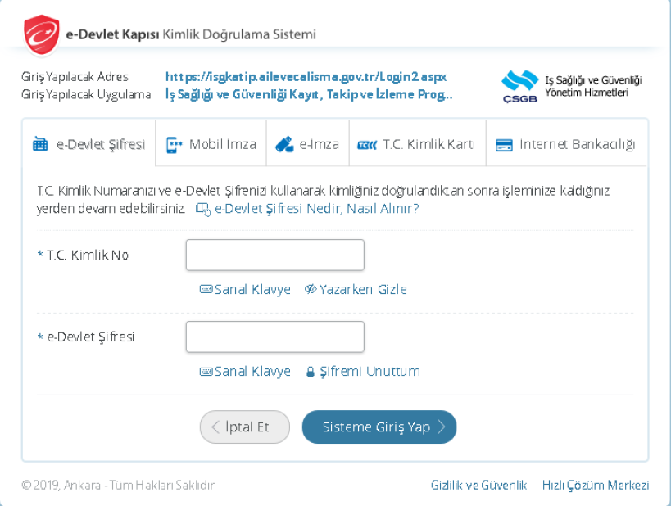The image size is (671, 506).
Task: Select the T.C. Kimlik Kartı tab
Action: 418,143
